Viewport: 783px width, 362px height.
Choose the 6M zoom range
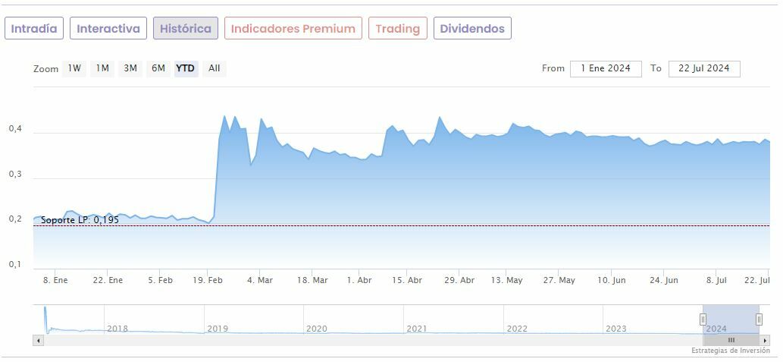tap(158, 68)
